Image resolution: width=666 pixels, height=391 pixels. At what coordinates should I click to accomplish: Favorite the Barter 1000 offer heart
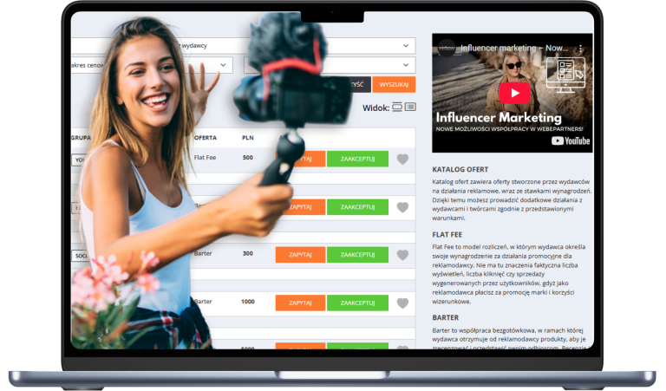[x=402, y=303]
